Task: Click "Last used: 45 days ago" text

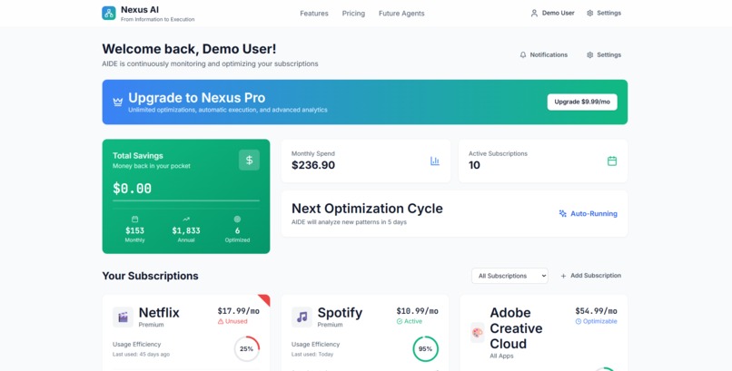Action: (x=141, y=355)
